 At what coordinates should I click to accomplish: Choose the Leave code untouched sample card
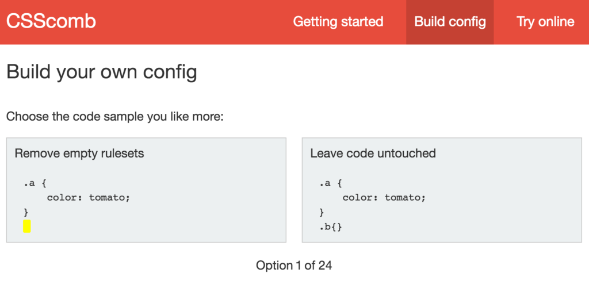pyautogui.click(x=442, y=190)
